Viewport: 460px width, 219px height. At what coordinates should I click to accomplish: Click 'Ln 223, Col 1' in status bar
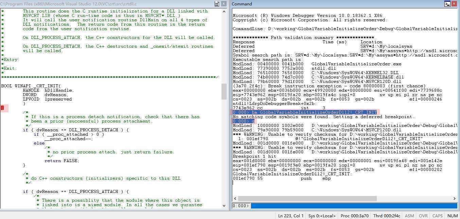pos(291,216)
